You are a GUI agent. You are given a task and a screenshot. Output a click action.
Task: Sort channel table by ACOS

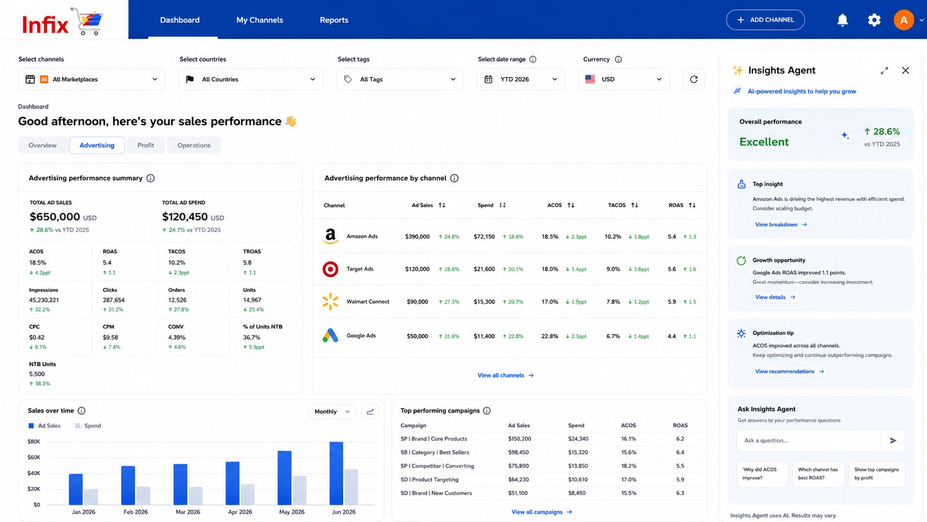tap(571, 205)
